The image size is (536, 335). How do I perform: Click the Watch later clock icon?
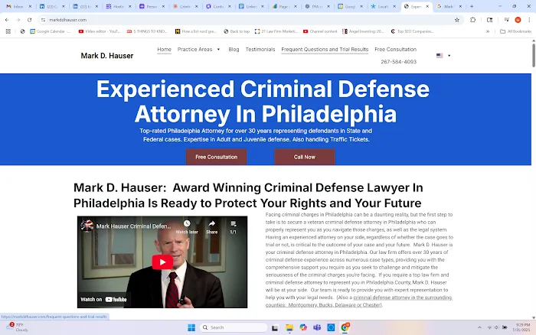point(187,225)
